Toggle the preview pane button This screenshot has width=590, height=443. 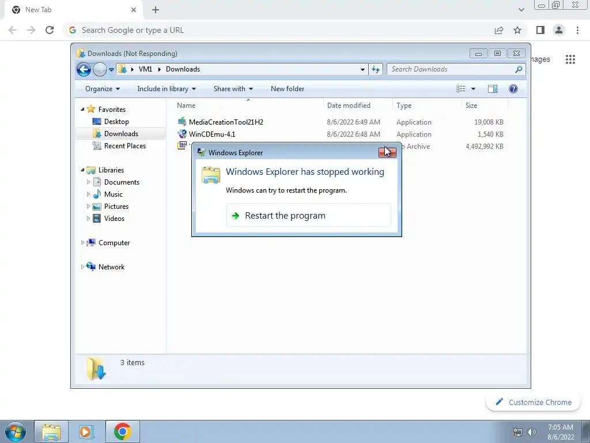coord(493,89)
